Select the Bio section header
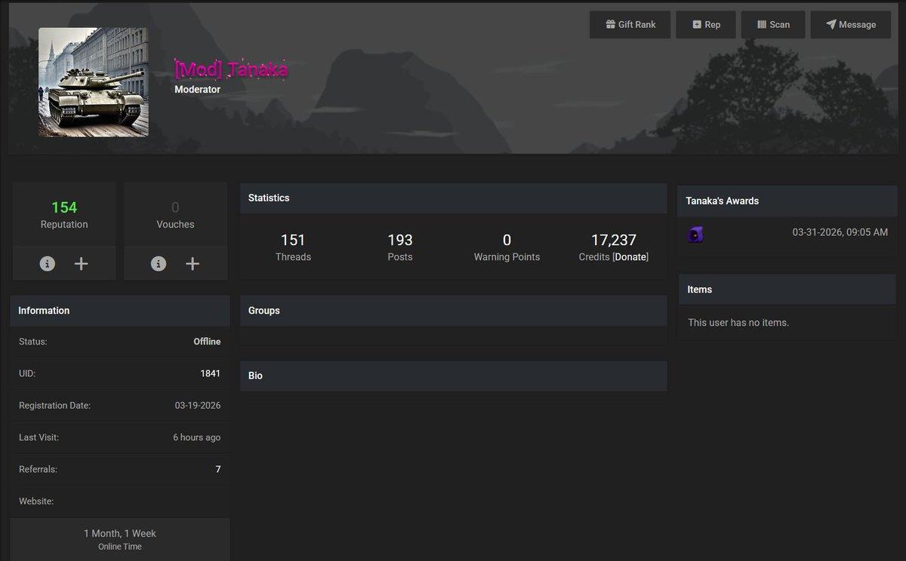The width and height of the screenshot is (906, 561). coord(453,376)
